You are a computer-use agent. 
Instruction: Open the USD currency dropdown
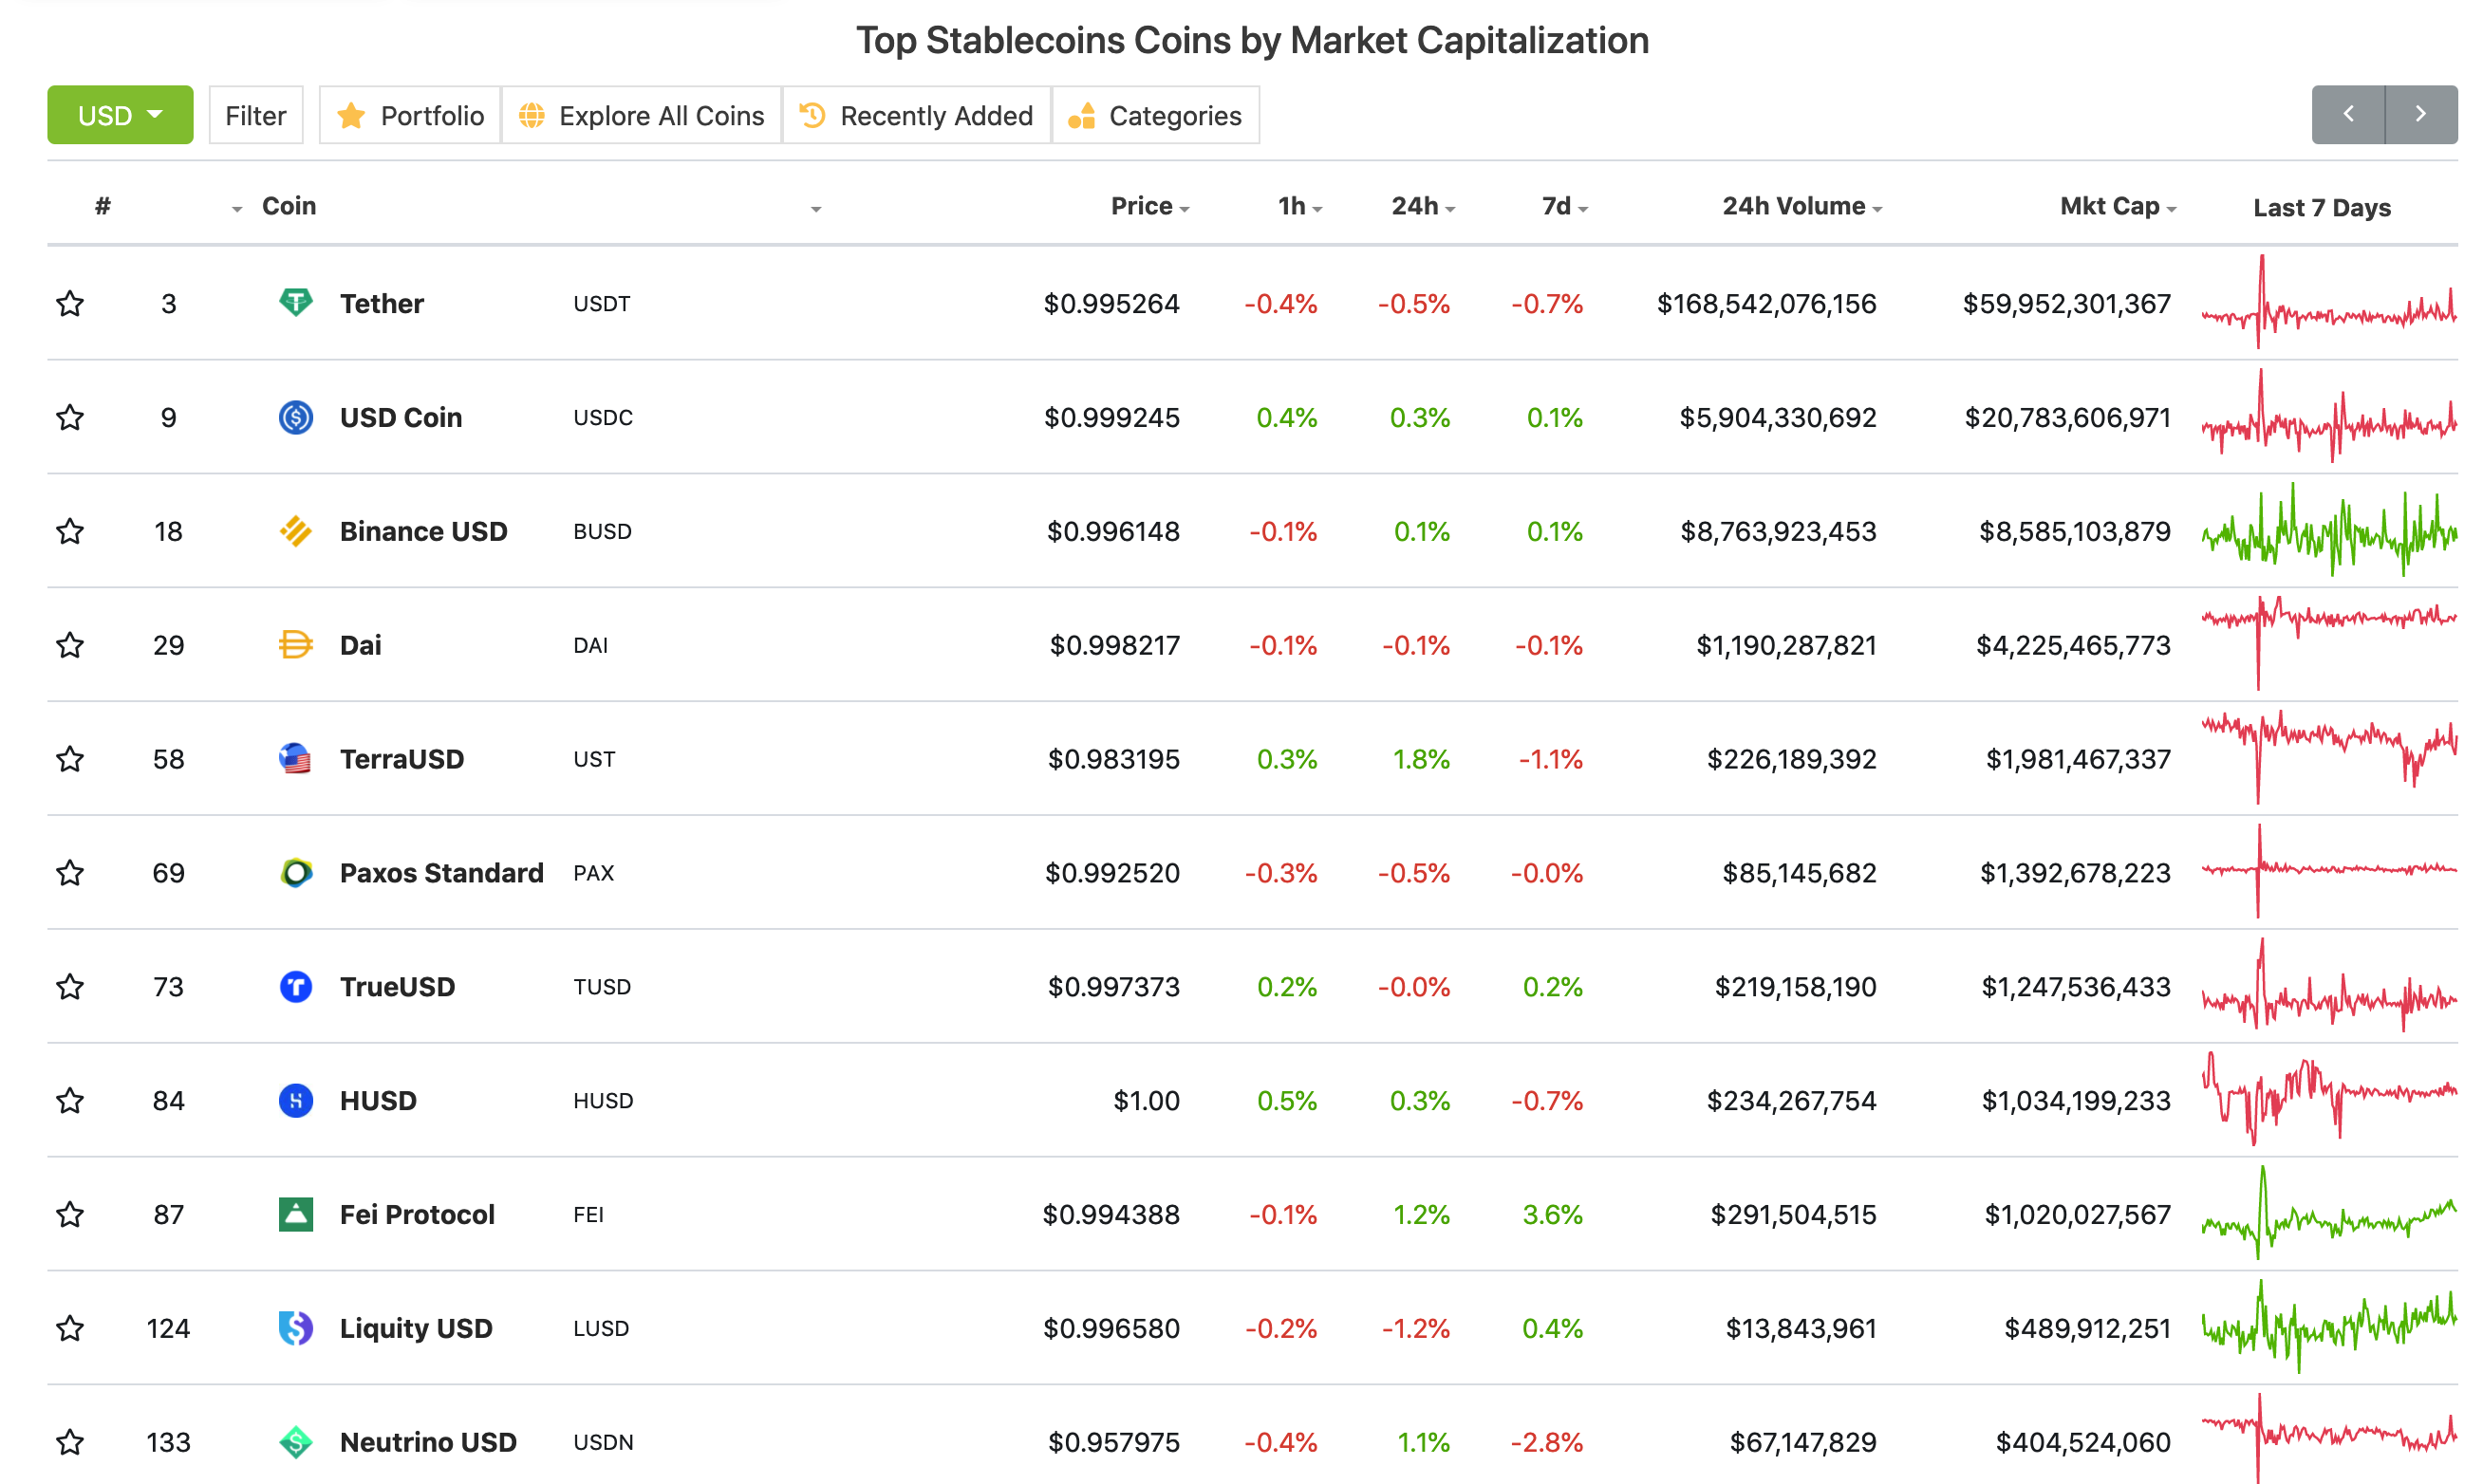[x=120, y=115]
